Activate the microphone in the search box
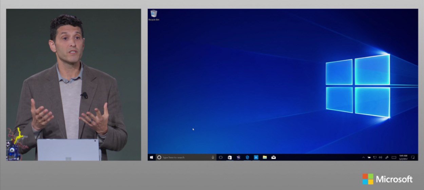Viewport: 424px width, 190px height. tap(213, 157)
